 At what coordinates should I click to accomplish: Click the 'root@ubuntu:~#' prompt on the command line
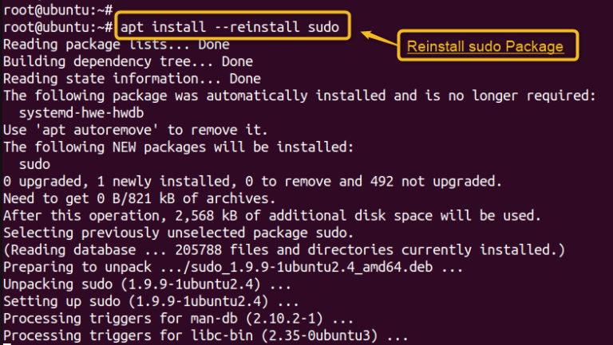(x=57, y=27)
